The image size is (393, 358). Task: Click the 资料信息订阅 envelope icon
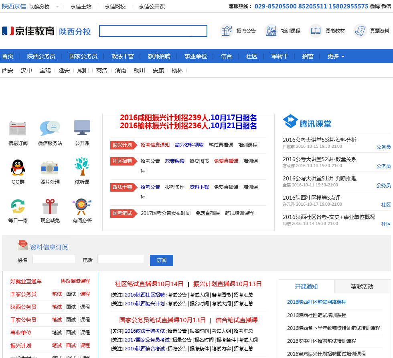[x=23, y=245]
